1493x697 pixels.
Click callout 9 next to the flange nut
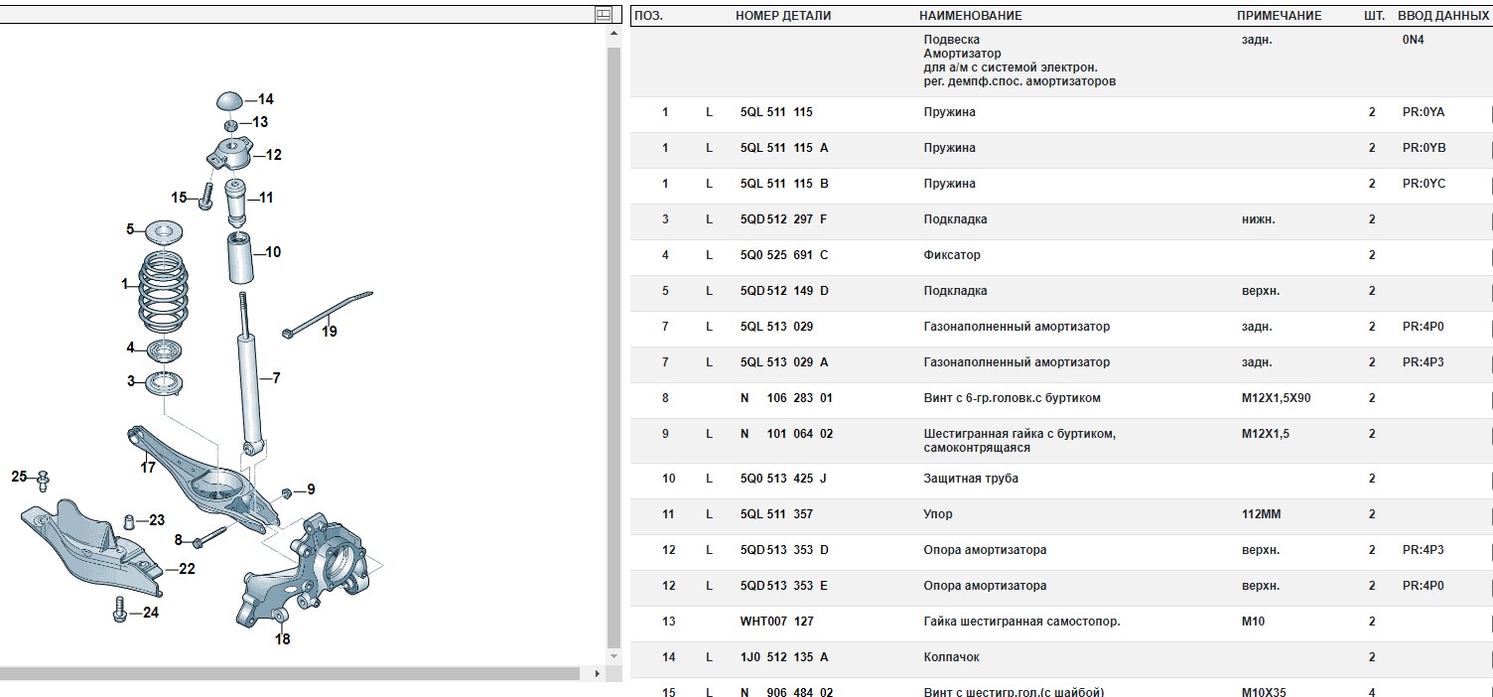click(x=311, y=489)
